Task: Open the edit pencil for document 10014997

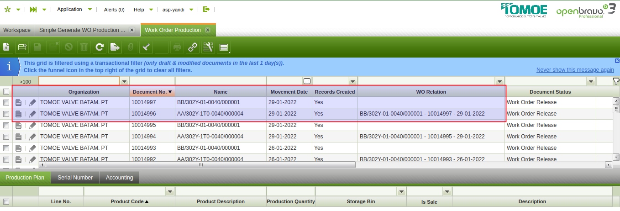Action: (32, 102)
